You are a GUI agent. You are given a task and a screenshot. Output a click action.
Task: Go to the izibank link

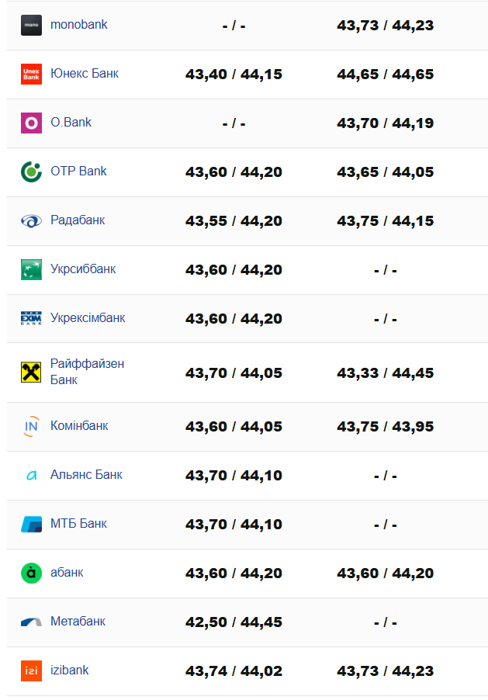69,671
